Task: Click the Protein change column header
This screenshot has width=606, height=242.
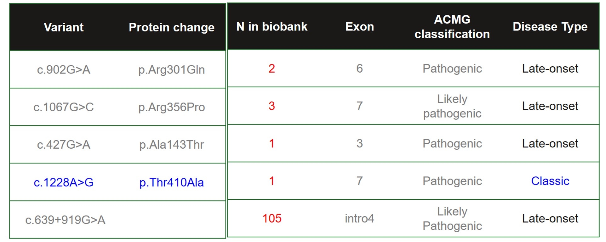Action: (171, 27)
